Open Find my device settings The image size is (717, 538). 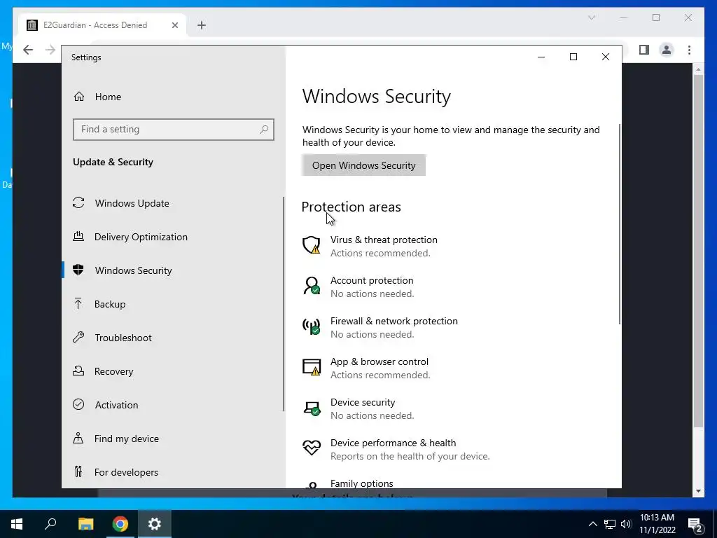click(x=173, y=439)
